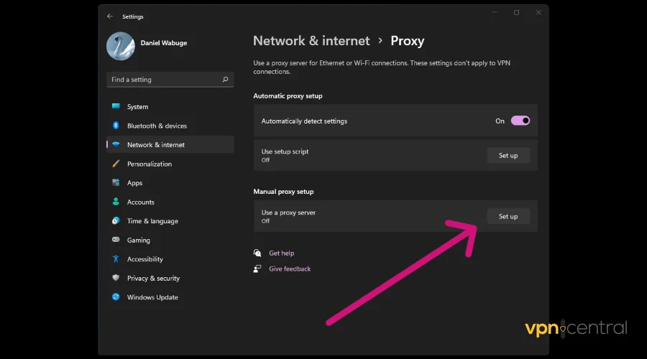The width and height of the screenshot is (647, 359).
Task: Select the Personalization paintbrush icon
Action: 116,164
